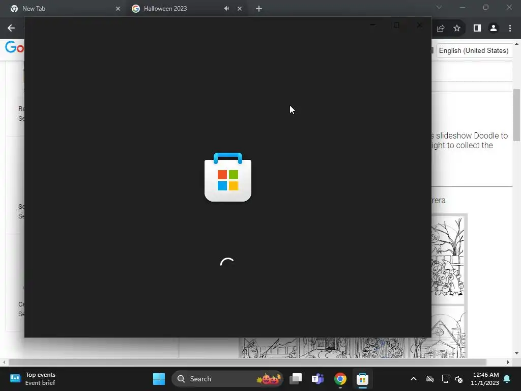This screenshot has height=391, width=521.
Task: Open Task View on the taskbar
Action: 296,379
